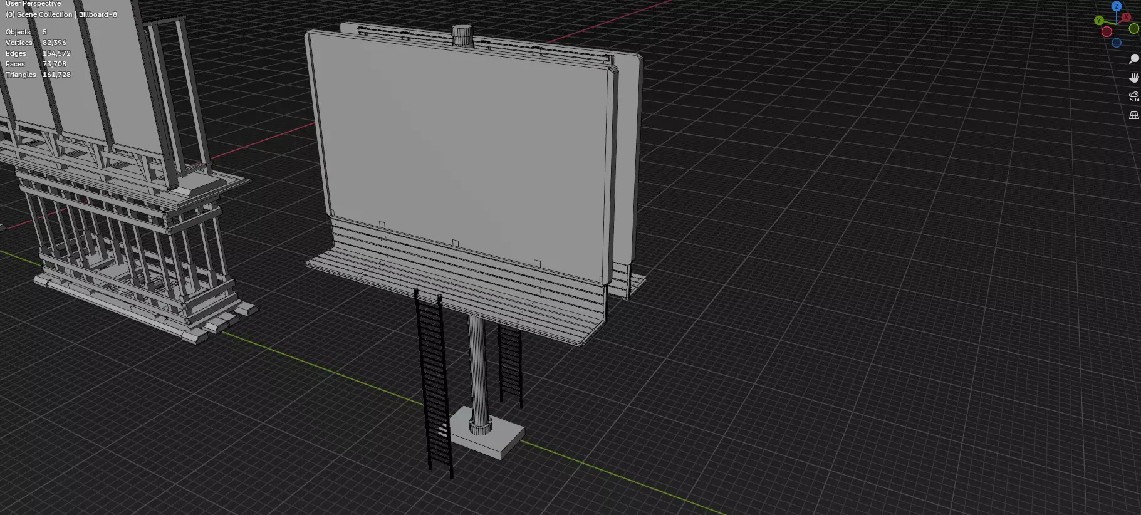Click the negative Z blue circle on gizmo
The image size is (1141, 515).
pyautogui.click(x=1117, y=43)
